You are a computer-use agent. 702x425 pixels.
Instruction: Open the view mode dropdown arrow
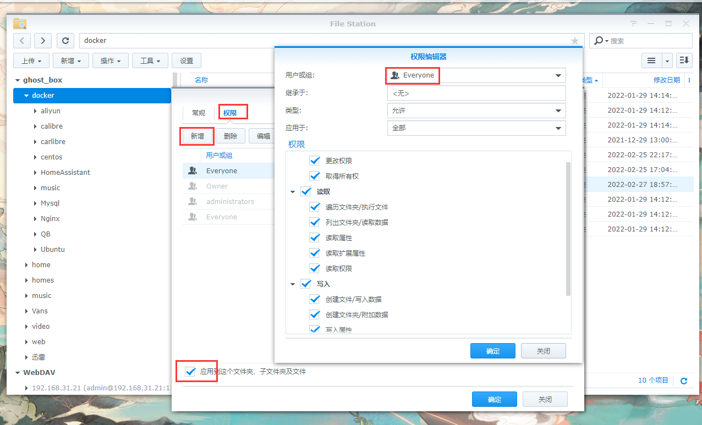point(667,60)
